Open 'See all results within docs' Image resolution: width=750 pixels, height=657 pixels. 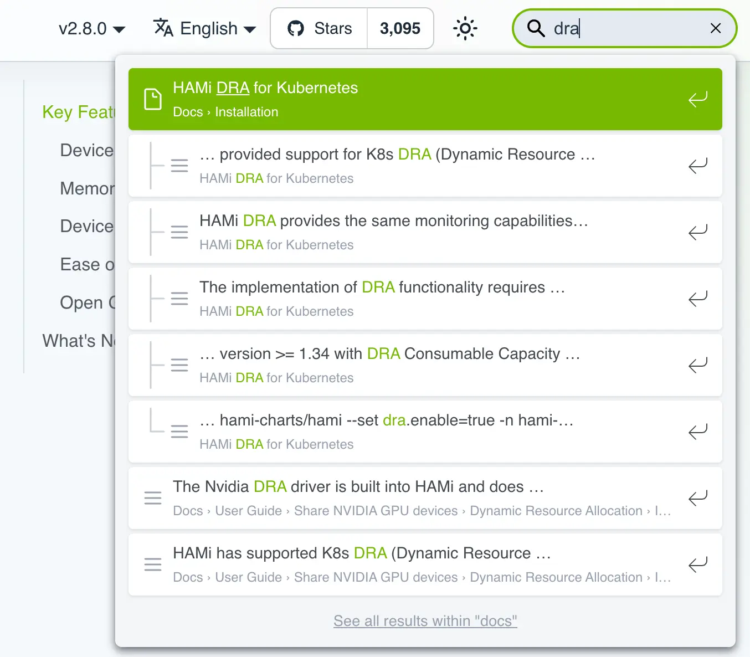[425, 620]
